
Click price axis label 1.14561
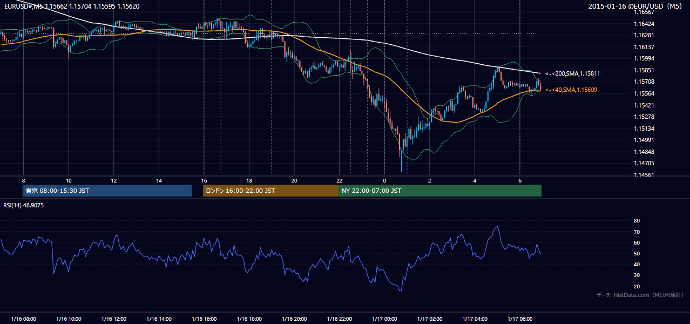point(644,175)
